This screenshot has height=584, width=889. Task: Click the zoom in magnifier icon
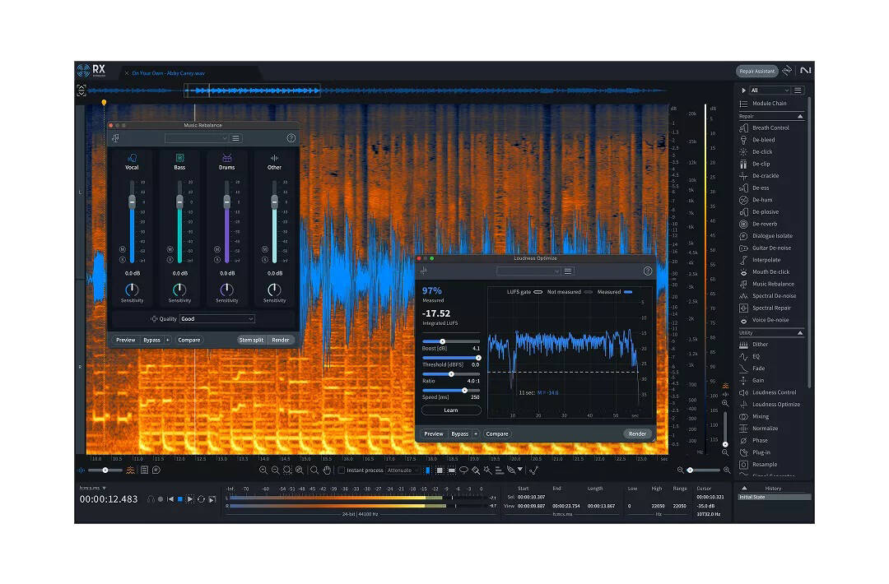(263, 470)
